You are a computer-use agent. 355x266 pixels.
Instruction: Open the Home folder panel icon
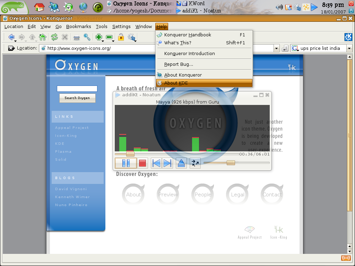click(39, 7)
